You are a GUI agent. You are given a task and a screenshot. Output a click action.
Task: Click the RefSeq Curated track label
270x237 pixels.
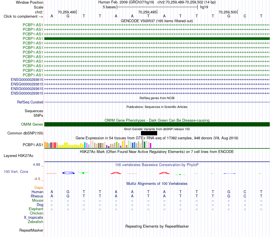[x=30, y=102]
